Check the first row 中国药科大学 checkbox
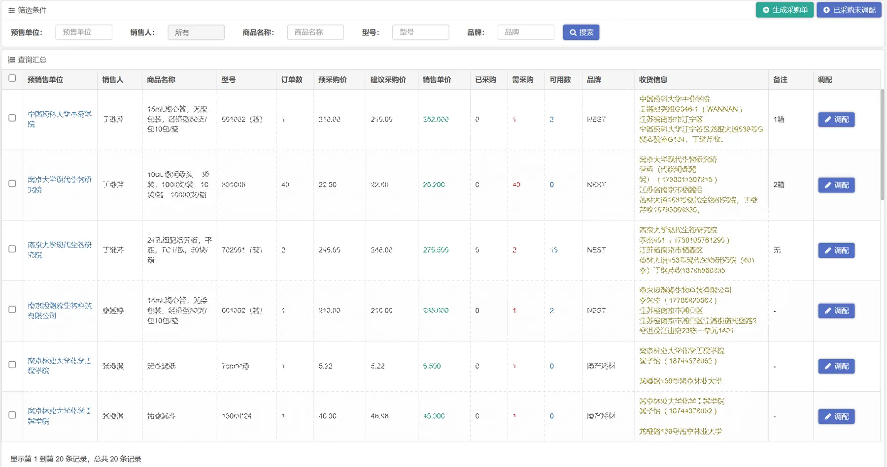The height and width of the screenshot is (467, 887). tap(12, 118)
